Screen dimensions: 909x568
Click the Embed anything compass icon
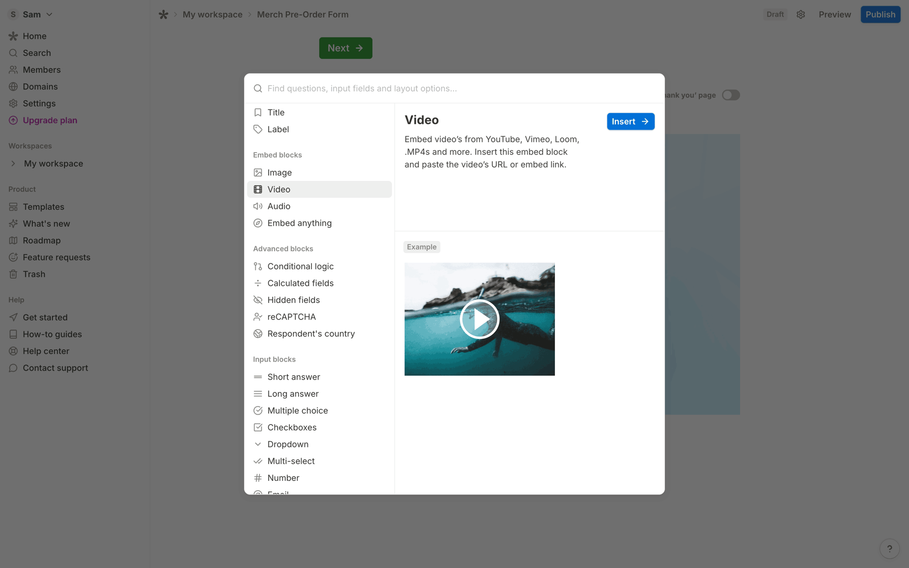coord(258,223)
